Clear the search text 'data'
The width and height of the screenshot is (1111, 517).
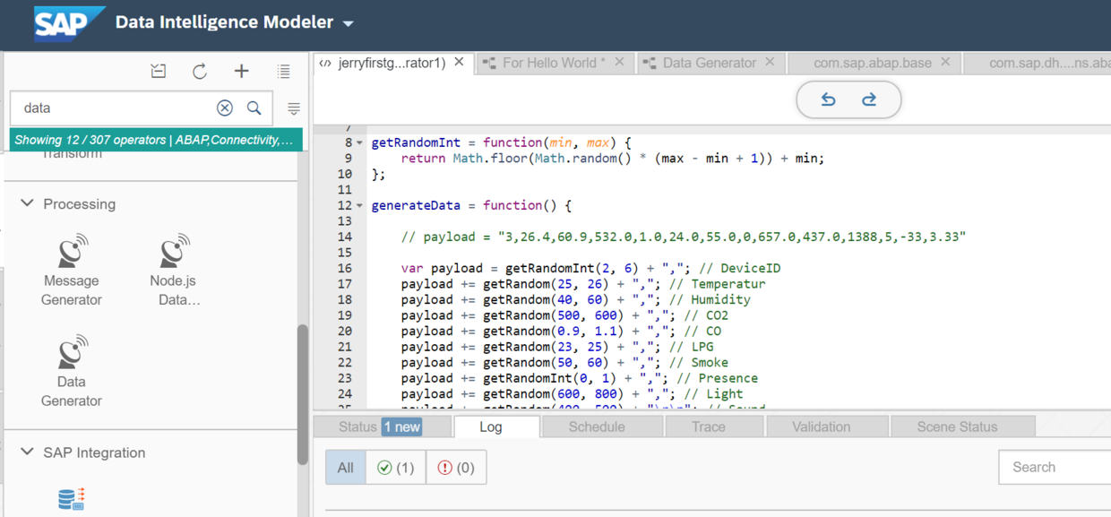tap(225, 108)
